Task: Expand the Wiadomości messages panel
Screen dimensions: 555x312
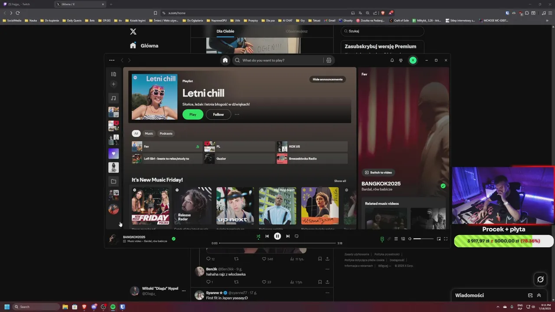Action: point(539,296)
